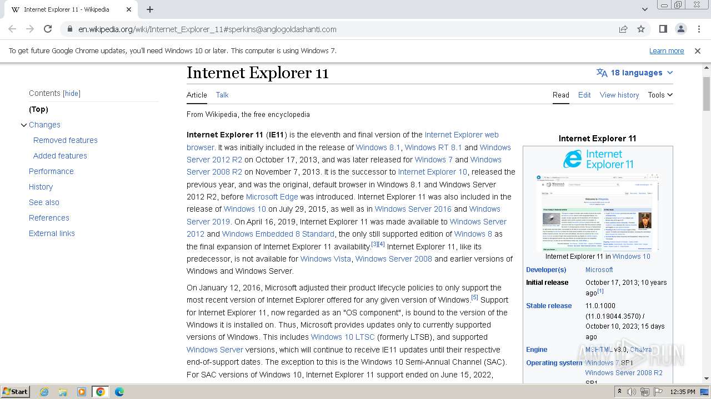Open the Internet Explorer 10 link
The width and height of the screenshot is (711, 399).
coord(433,172)
